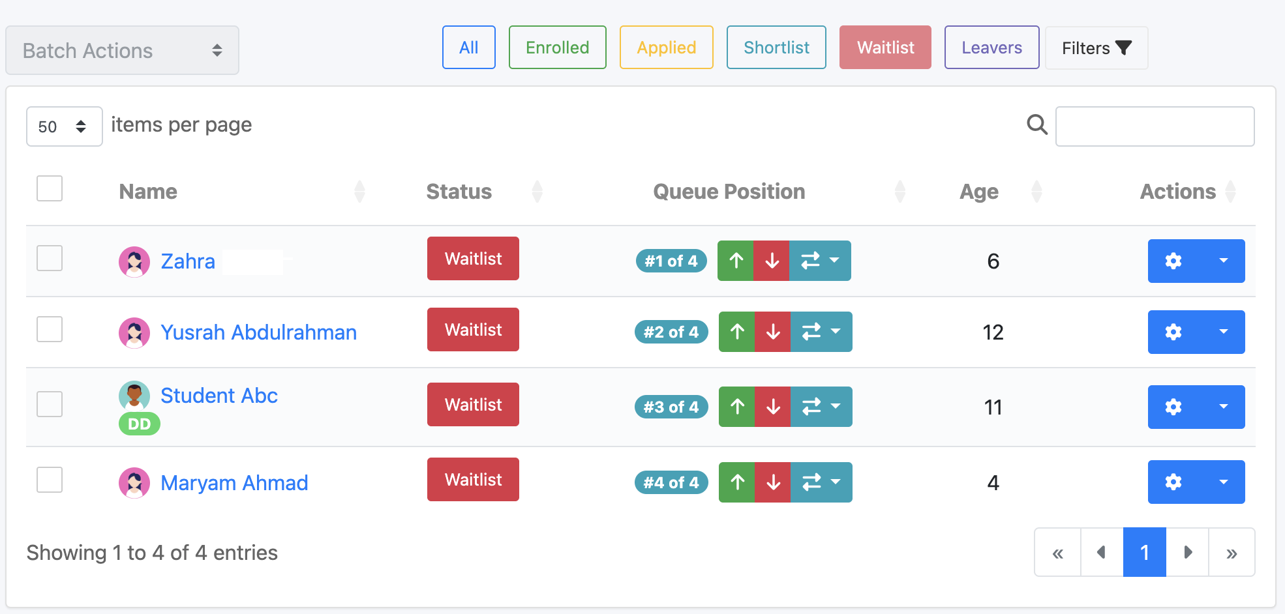Viewport: 1285px width, 614px height.
Task: Switch to the Shortlist tab
Action: click(776, 48)
